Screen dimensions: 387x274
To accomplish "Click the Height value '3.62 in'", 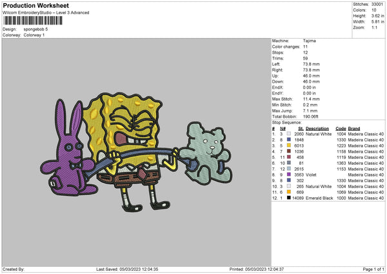I will [377, 16].
